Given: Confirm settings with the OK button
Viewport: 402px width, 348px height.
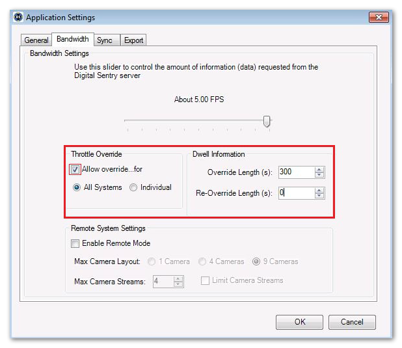Looking at the screenshot, I should pyautogui.click(x=299, y=322).
